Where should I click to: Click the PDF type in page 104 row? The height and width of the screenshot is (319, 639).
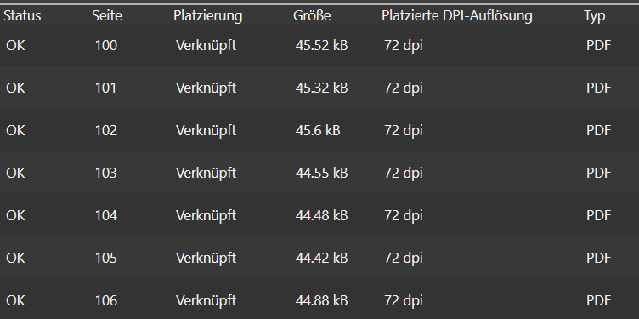click(599, 215)
